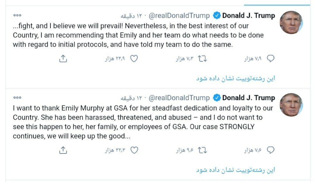Reply to the Emily Murphy GSA tweet
The image size is (316, 182).
click(270, 150)
